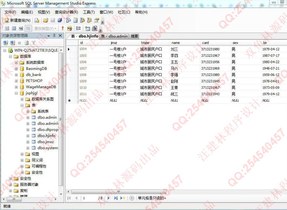
Task: Select the dbo.dtprop table in tree
Action: point(48,130)
